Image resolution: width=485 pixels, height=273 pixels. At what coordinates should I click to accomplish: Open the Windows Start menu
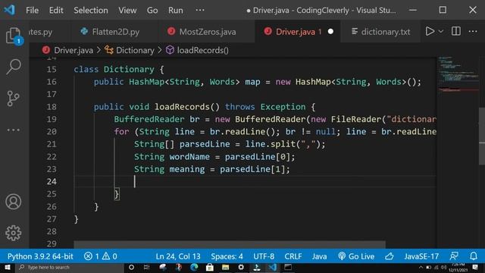pos(8,268)
